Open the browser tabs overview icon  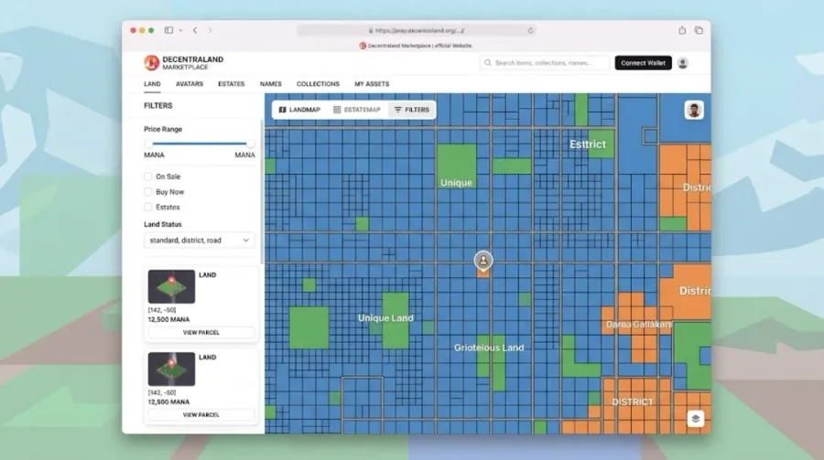(x=699, y=30)
